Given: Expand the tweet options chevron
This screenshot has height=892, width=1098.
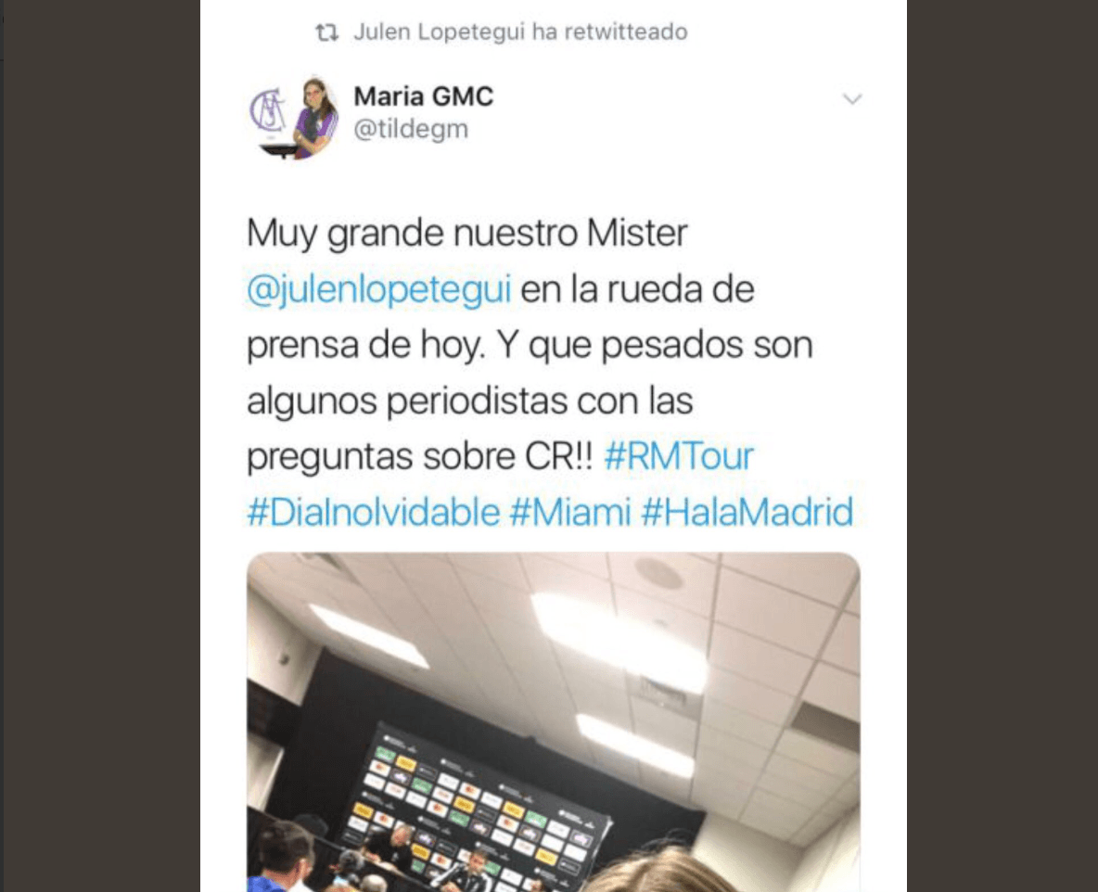Looking at the screenshot, I should pos(851,99).
